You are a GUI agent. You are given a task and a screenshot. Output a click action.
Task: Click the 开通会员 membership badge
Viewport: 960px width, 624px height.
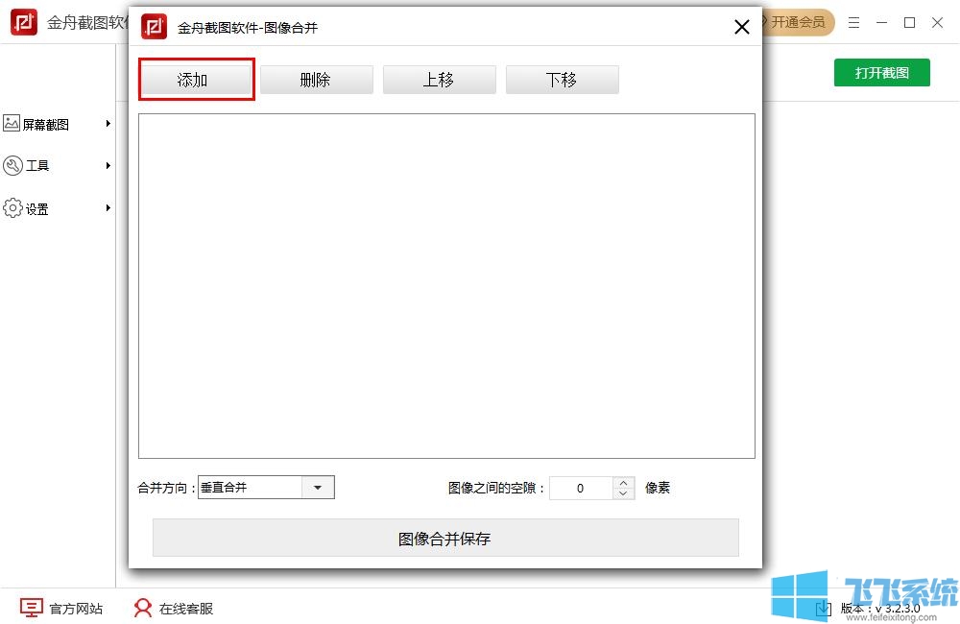(x=801, y=21)
